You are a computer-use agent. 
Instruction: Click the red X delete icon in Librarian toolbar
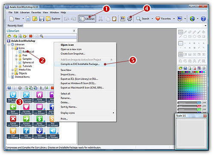point(31,36)
